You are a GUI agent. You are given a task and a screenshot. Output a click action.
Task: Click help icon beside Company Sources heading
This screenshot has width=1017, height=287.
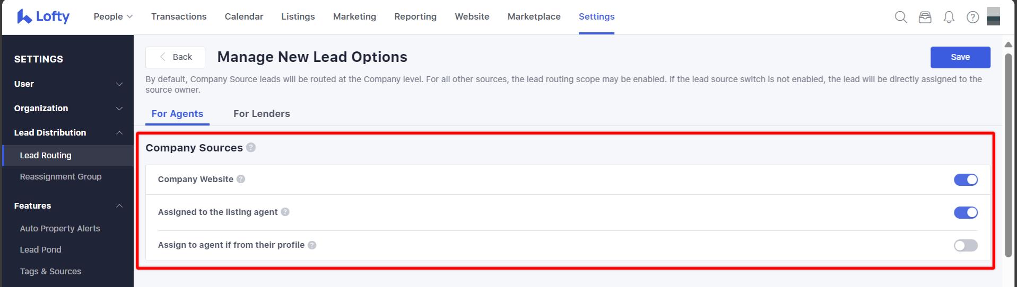coord(251,148)
